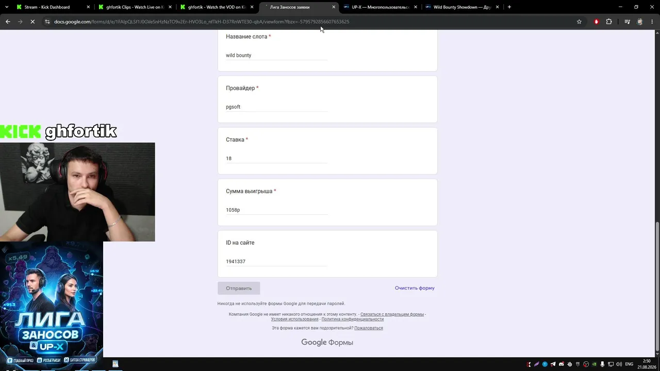
Task: Switch to ghfortik Watch the VOD tab
Action: 217,7
